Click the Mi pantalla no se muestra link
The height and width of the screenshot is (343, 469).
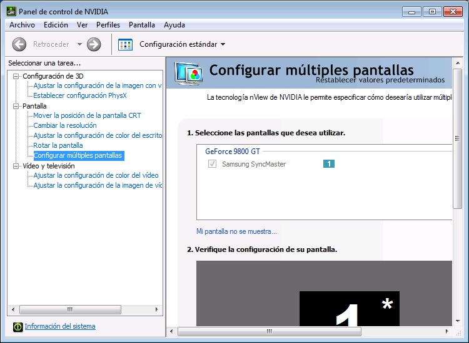(236, 231)
